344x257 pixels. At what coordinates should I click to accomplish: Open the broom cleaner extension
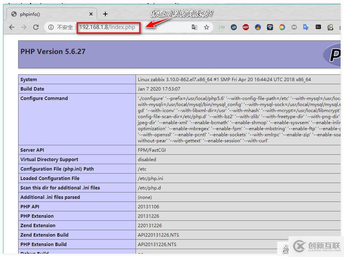click(258, 27)
